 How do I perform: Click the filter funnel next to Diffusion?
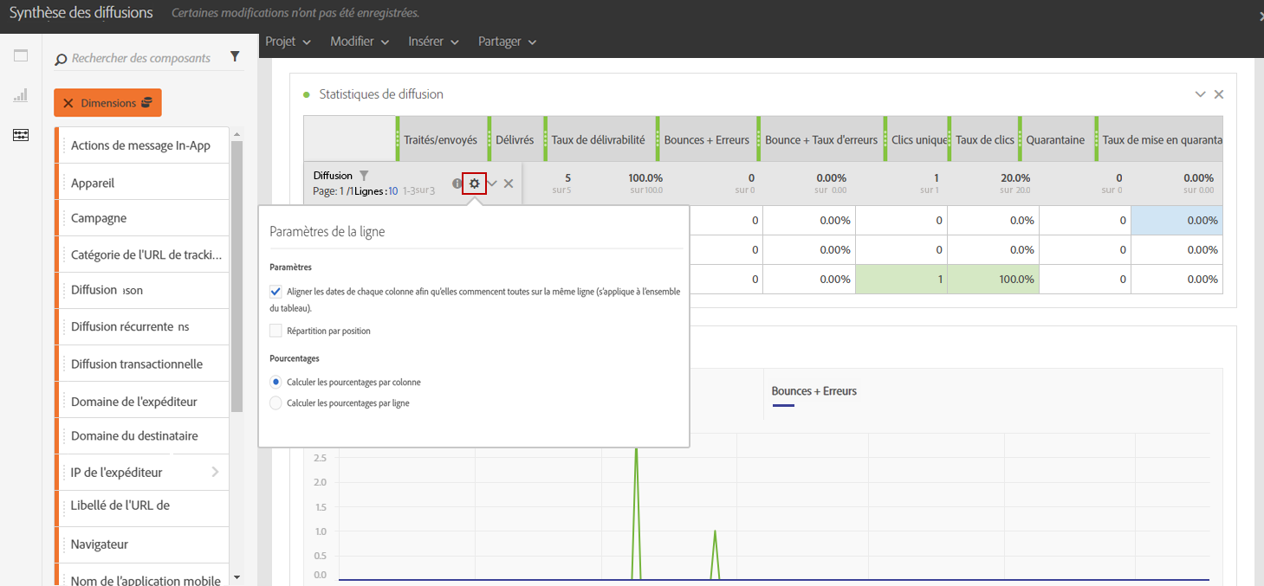click(x=364, y=176)
